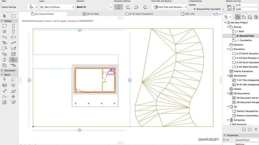The image size is (259, 145).
Task: Open Floor Plan and Section dropdown
Action: click(x=169, y=7)
